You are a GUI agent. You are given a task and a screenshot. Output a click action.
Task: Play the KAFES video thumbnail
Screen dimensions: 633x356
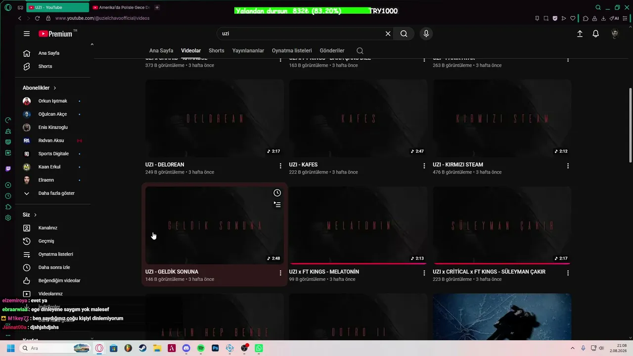click(358, 118)
